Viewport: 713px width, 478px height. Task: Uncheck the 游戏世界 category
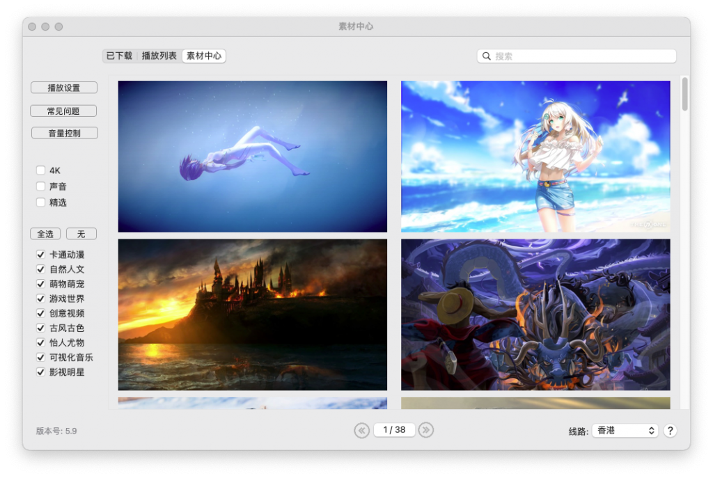click(40, 298)
